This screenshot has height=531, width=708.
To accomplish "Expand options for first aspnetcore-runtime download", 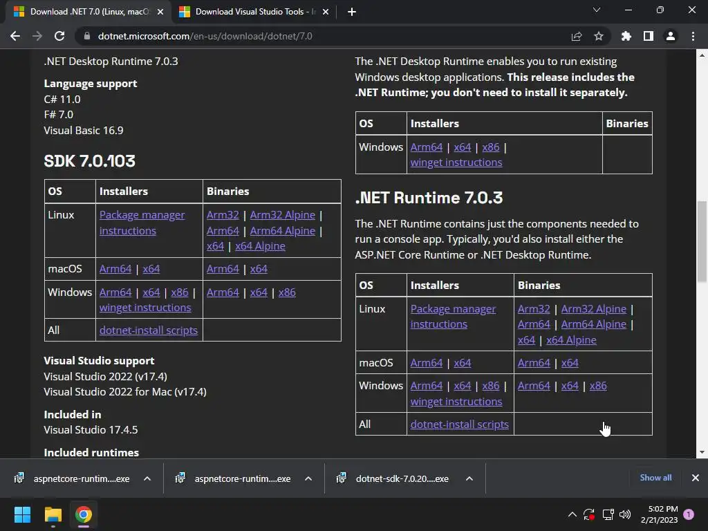I will pos(147,478).
